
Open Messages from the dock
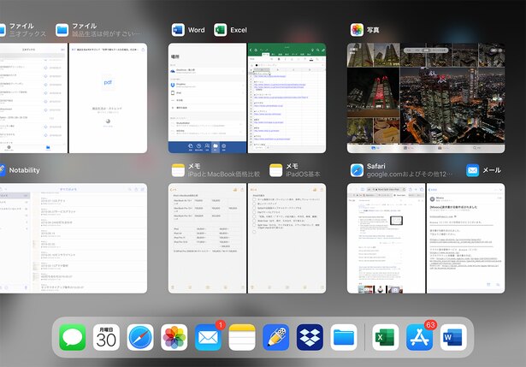coord(73,337)
